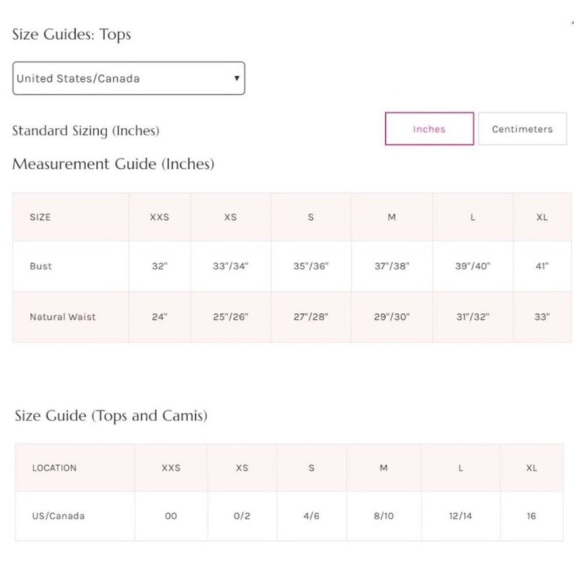Select the M bust measurement 37"/38"
The width and height of the screenshot is (574, 574).
click(x=392, y=266)
